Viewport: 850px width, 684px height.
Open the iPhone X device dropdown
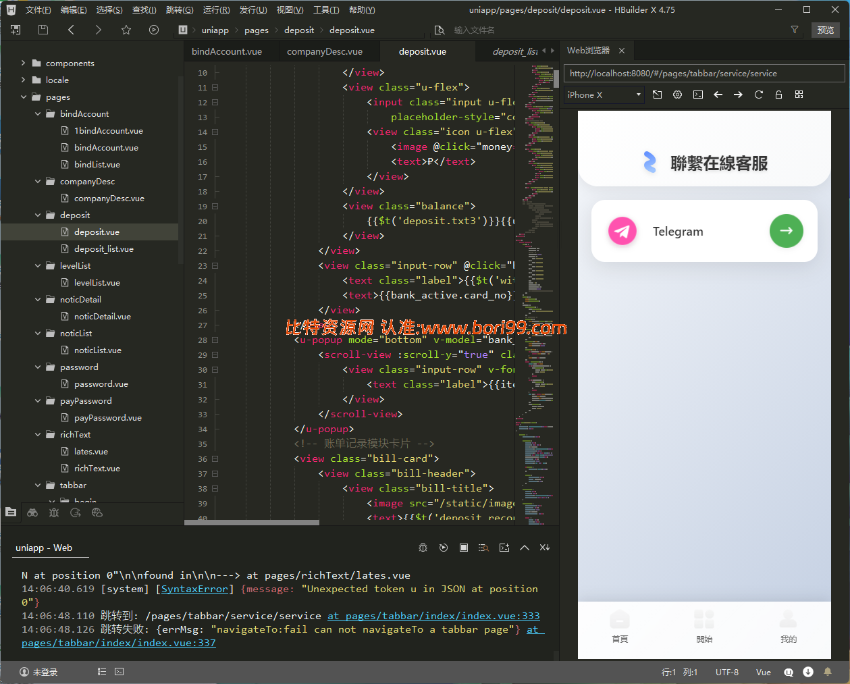point(604,95)
